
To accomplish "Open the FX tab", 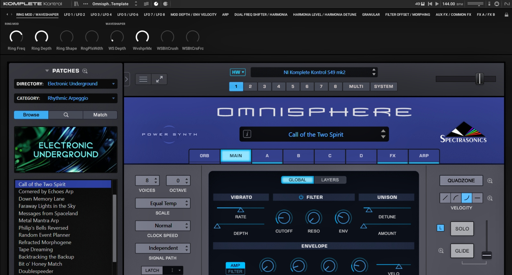I will tap(393, 156).
